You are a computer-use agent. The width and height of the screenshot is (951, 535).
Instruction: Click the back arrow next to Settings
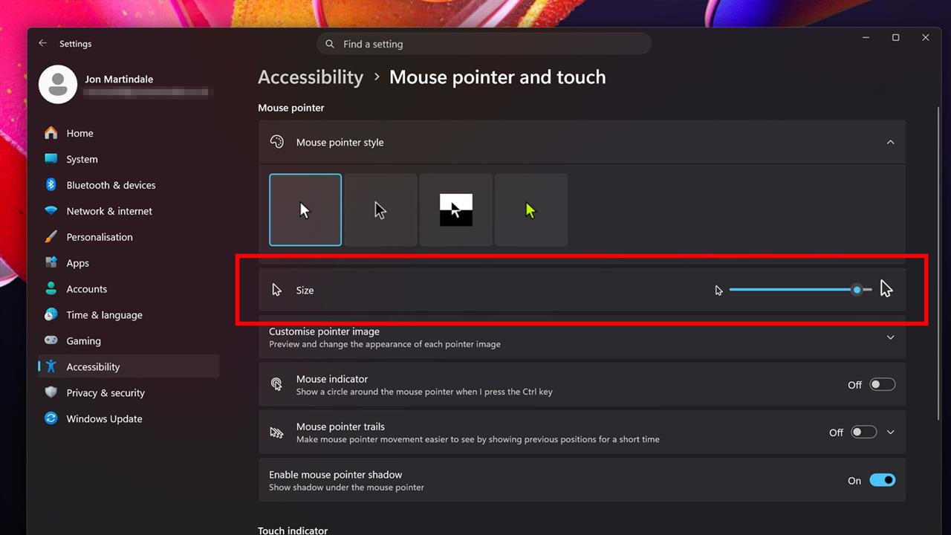tap(42, 44)
